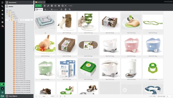The height and width of the screenshot is (98, 173).
Task: Click the page number input field
Action: point(48,96)
